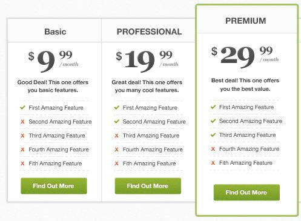Screen dimensions: 301x221
Task: Select the Basic plan heading
Action: pos(55,31)
